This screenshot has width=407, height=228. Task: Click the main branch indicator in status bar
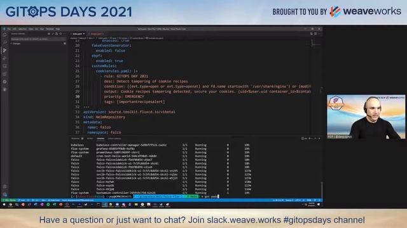point(22,200)
